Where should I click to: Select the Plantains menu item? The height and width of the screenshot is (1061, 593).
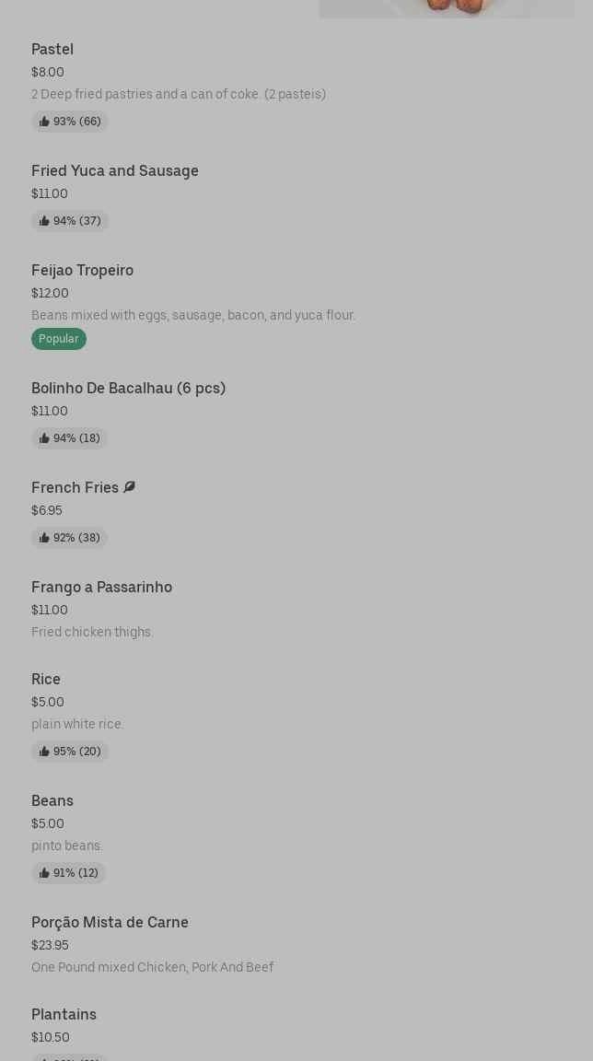pyautogui.click(x=64, y=1015)
